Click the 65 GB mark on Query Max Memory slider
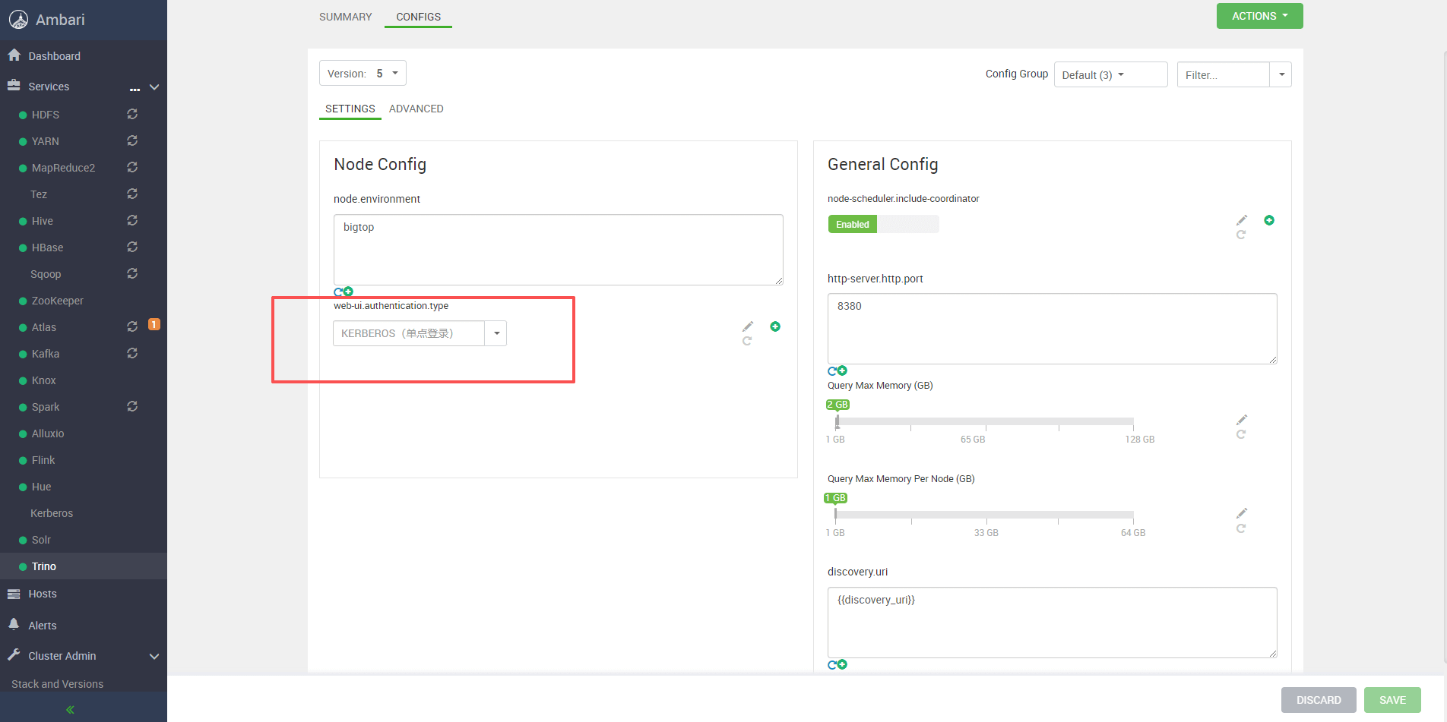 (x=973, y=440)
